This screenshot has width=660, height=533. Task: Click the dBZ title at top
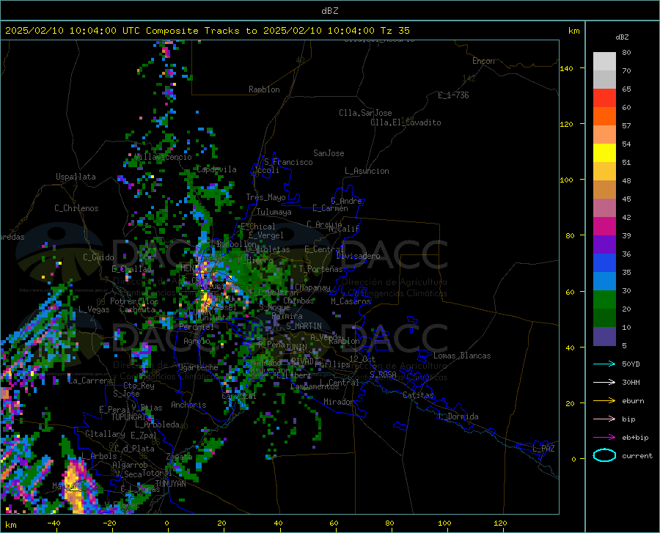click(329, 11)
